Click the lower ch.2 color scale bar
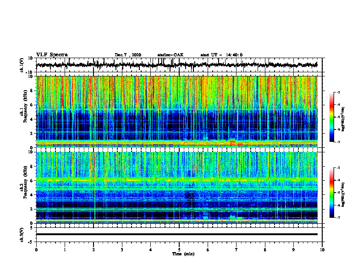 [331, 193]
